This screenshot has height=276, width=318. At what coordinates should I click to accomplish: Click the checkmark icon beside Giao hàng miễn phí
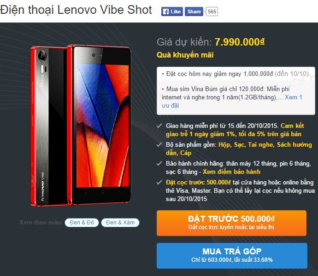tap(159, 126)
